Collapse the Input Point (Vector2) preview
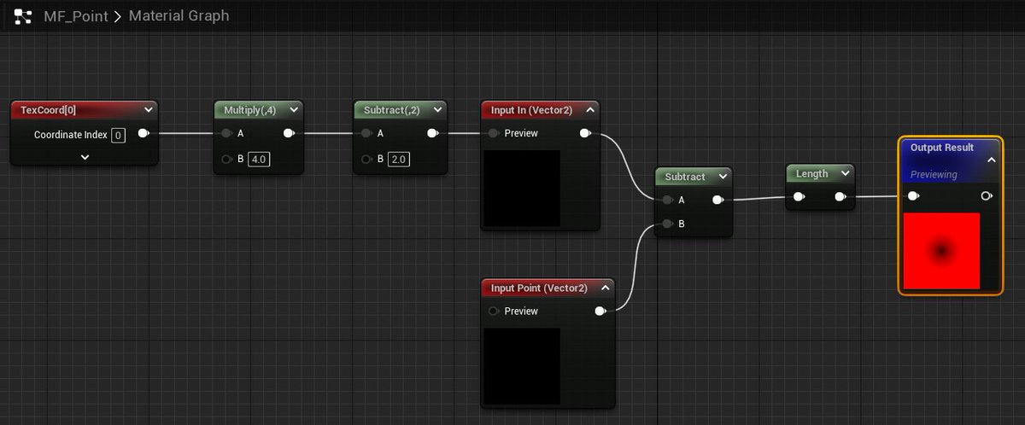This screenshot has width=1025, height=425. 605,288
